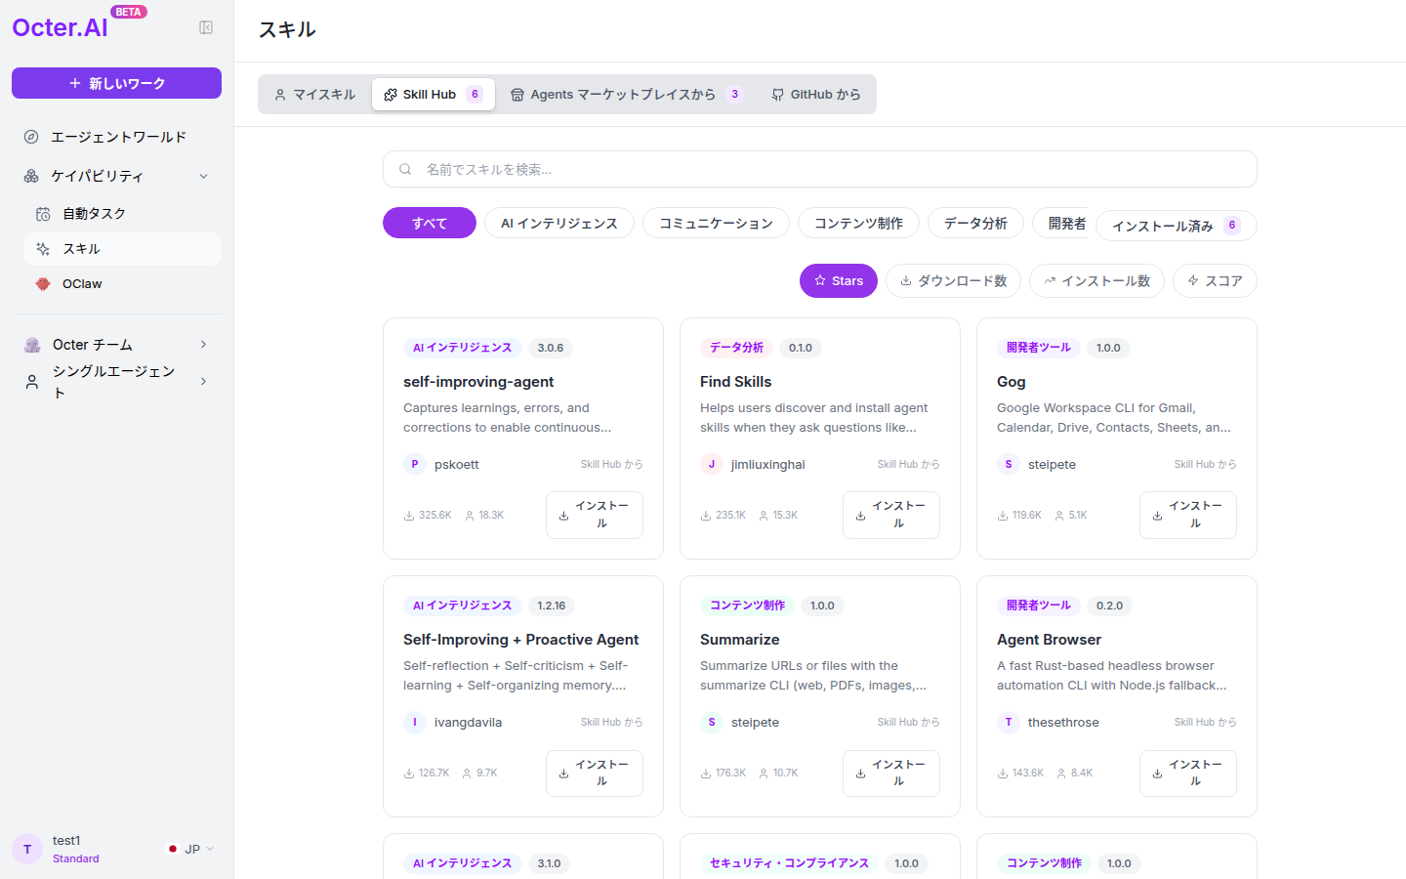This screenshot has width=1406, height=879.
Task: Click the 新しいワーク button
Action: [116, 83]
